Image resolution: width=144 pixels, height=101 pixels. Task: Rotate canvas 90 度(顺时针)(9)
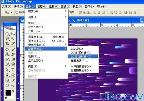pos(83,53)
